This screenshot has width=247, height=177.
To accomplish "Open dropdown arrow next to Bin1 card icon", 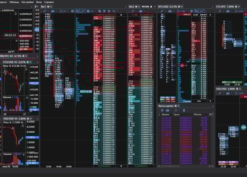I will (x=56, y=11).
